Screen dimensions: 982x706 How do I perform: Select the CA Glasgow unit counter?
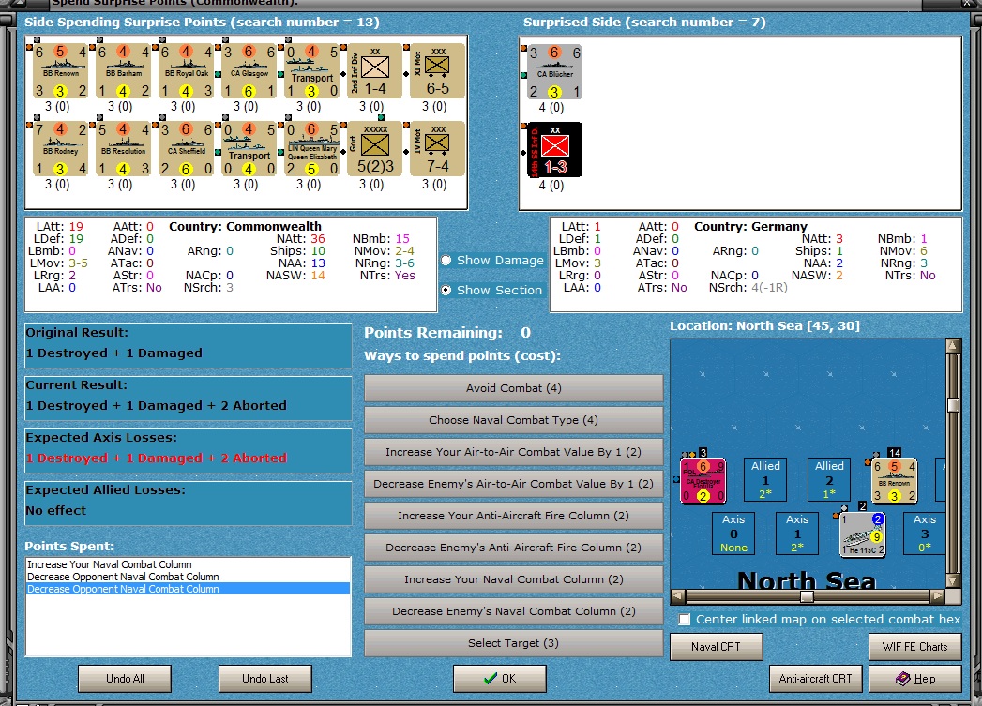[x=249, y=70]
